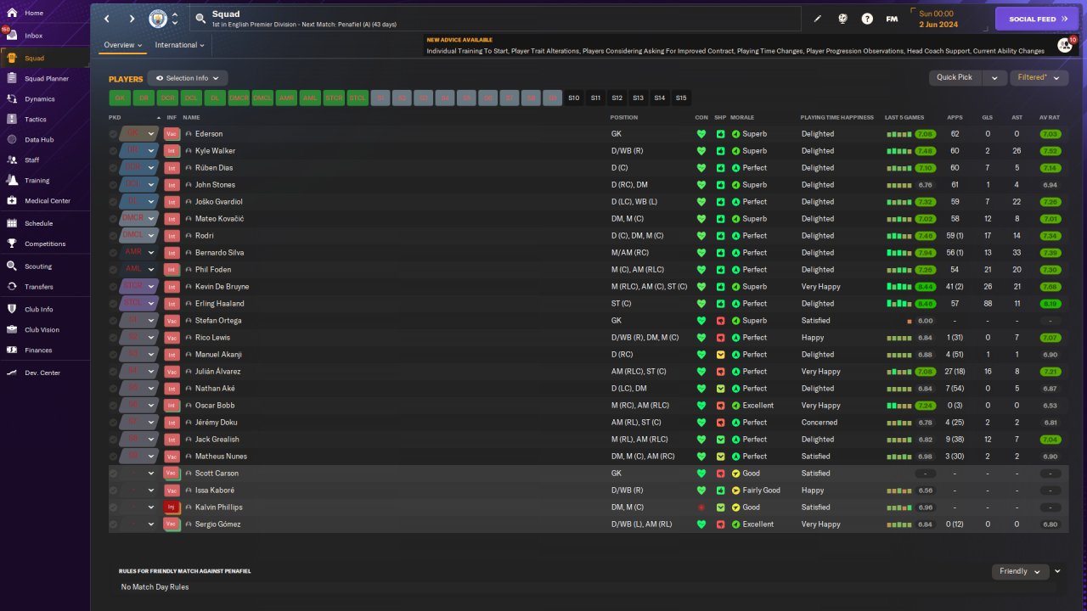Open the FM menu icon

892,19
